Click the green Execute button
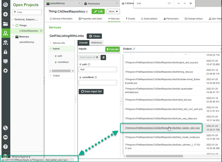Viewport: 222px width, 162px height. pyautogui.click(x=113, y=49)
